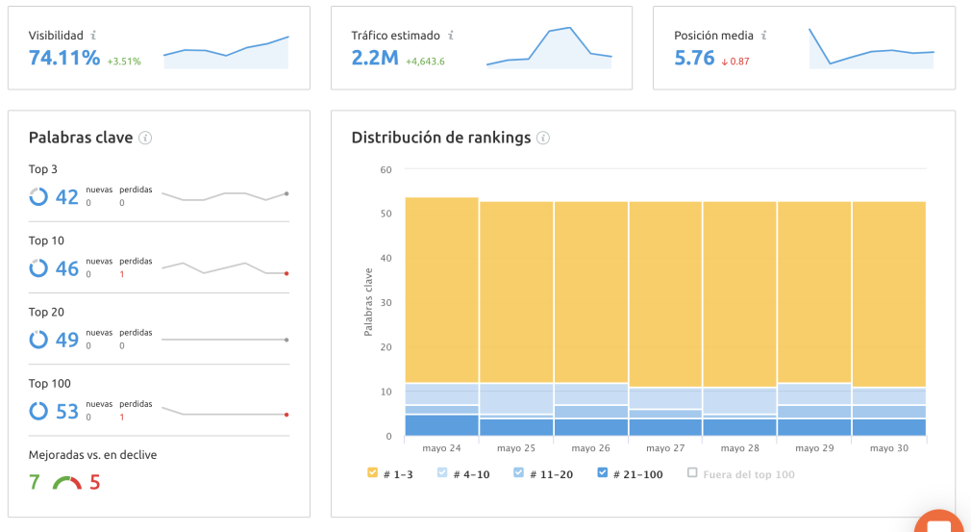This screenshot has height=532, width=971.
Task: Enable the Fuera del top 100 checkbox
Action: click(x=692, y=473)
